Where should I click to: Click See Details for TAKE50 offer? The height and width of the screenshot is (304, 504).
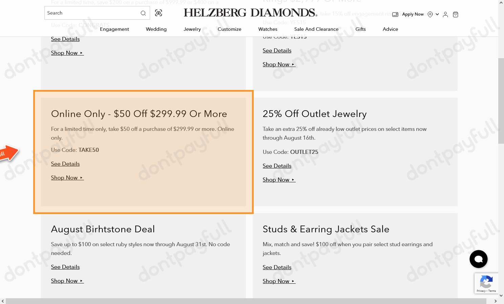[x=65, y=164]
